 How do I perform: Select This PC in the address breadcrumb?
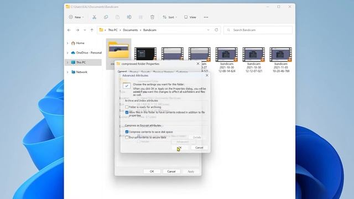[x=113, y=30]
